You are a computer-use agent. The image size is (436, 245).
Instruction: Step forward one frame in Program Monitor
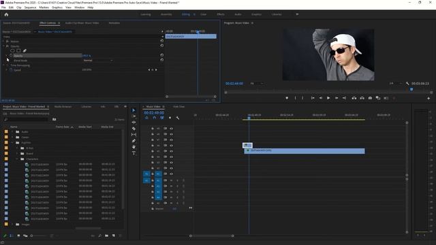337,98
